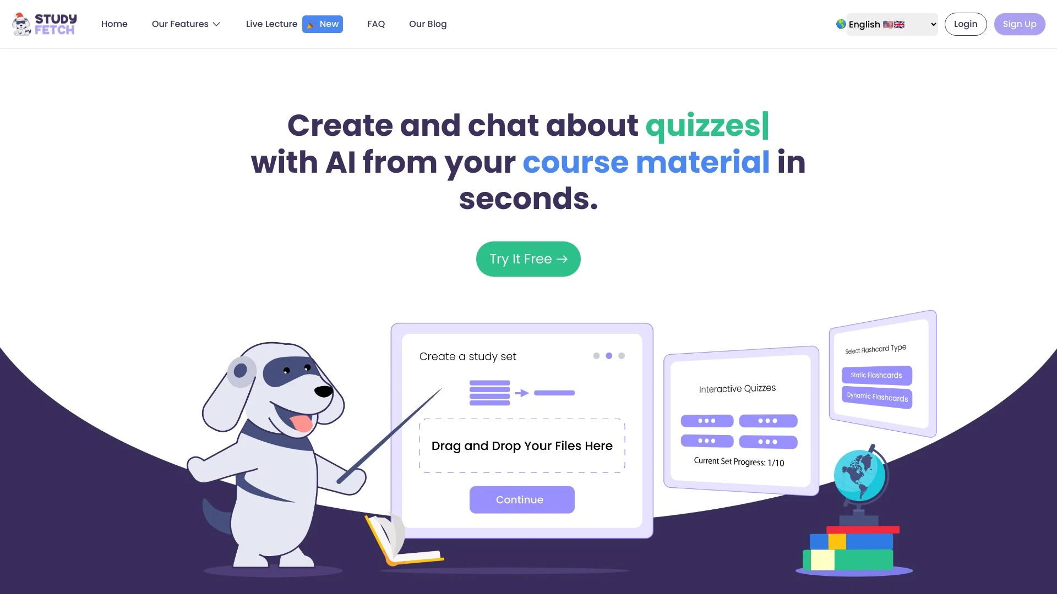The width and height of the screenshot is (1057, 594).
Task: Toggle the current set progress tracker
Action: click(x=738, y=463)
